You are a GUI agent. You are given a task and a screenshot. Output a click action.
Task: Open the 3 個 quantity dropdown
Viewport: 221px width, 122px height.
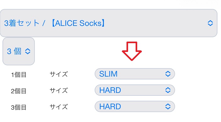tap(19, 51)
